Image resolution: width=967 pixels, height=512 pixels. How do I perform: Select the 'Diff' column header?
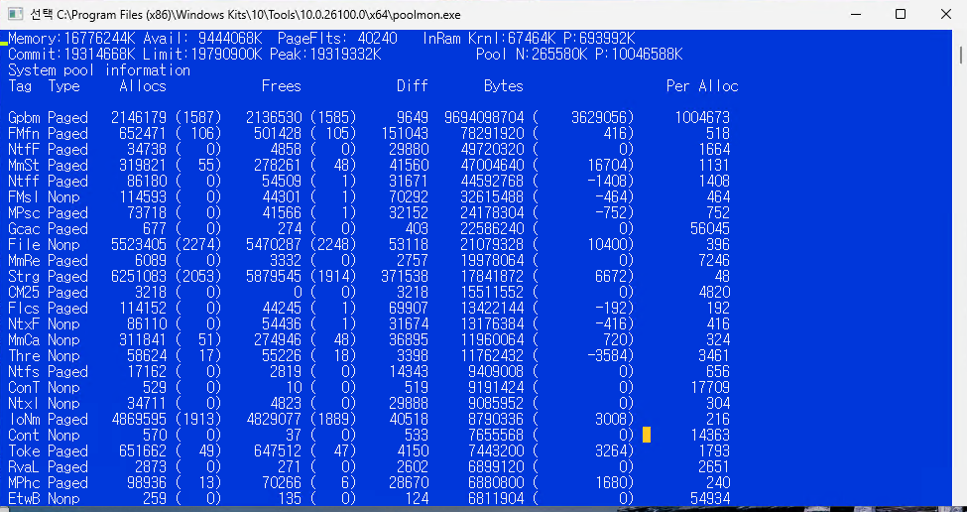(412, 85)
